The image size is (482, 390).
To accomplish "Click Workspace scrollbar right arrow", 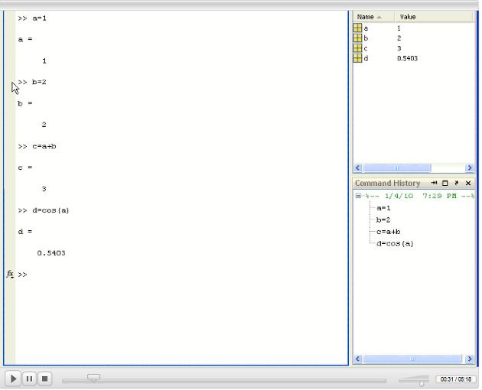I will 470,167.
